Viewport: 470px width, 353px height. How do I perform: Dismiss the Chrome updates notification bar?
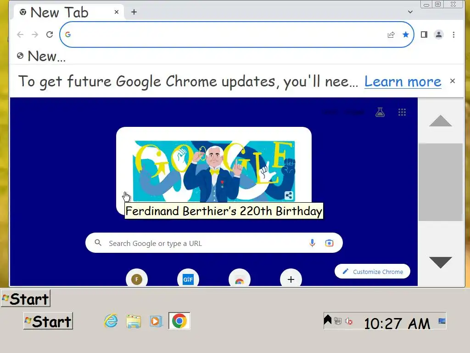tap(452, 81)
